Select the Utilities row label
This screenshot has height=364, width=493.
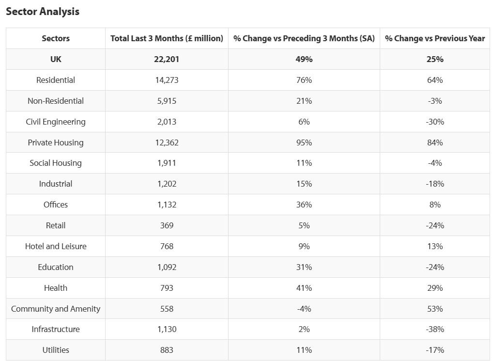[56, 350]
